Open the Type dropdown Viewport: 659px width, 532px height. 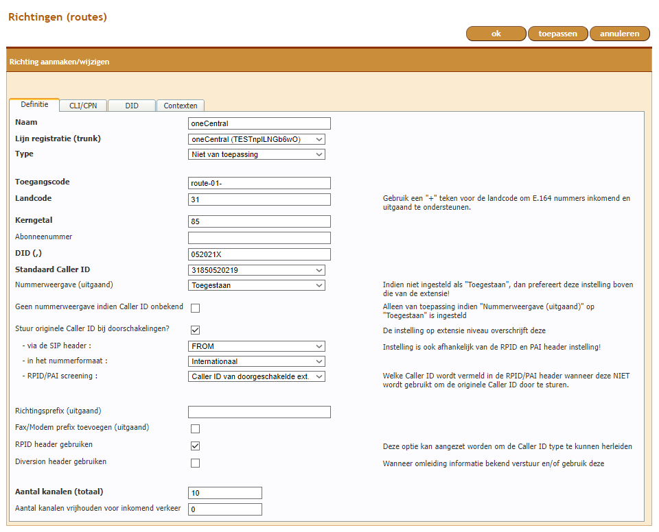[x=256, y=154]
